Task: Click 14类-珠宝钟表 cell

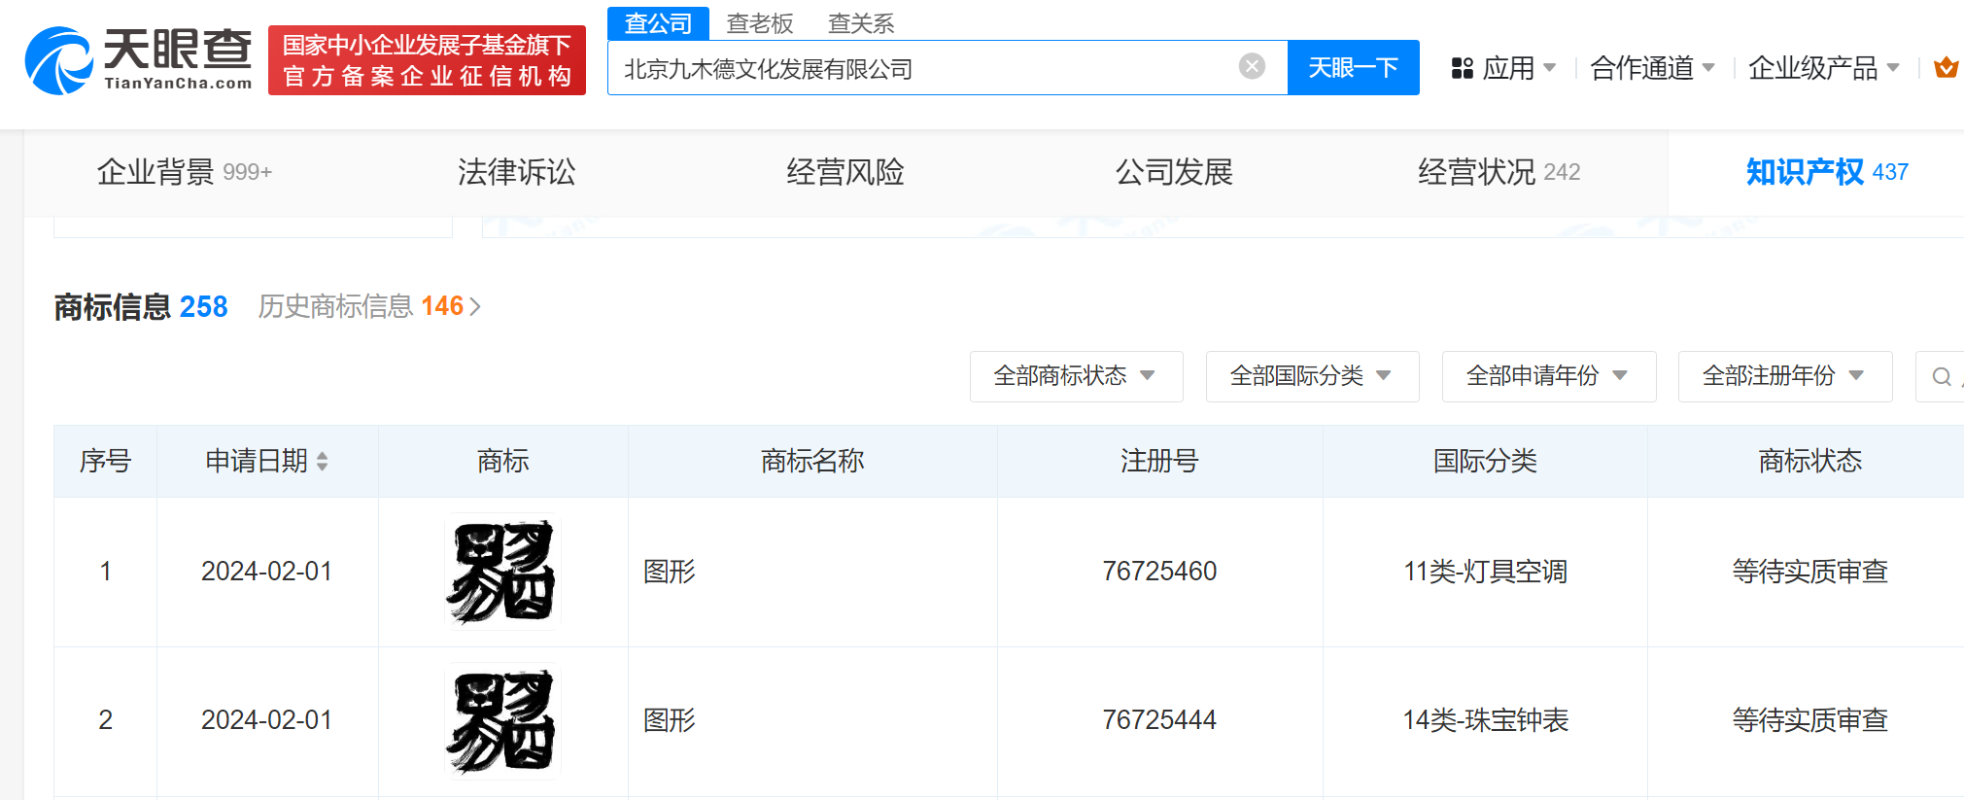Action: (x=1485, y=720)
